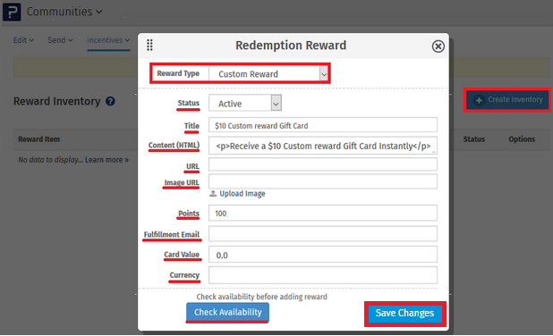Open the Send menu
The image size is (553, 336).
click(60, 40)
